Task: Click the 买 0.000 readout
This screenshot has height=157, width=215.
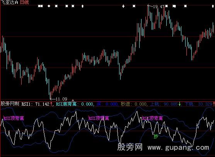Action: pos(107,104)
